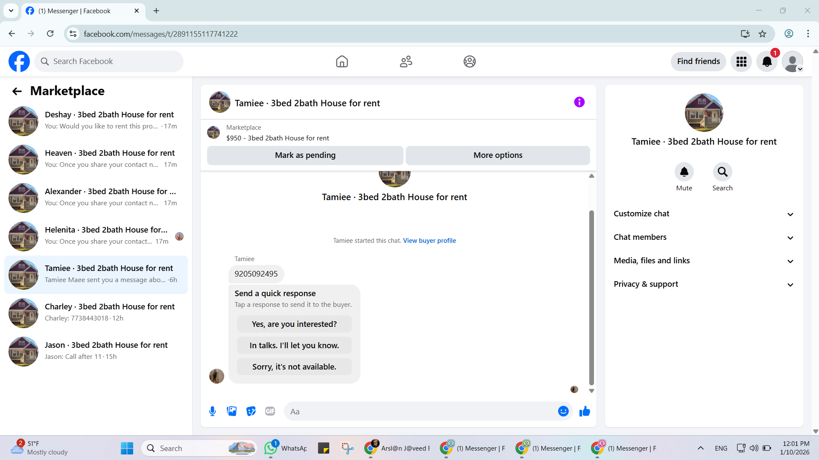Open the purple conversation information icon

click(579, 102)
